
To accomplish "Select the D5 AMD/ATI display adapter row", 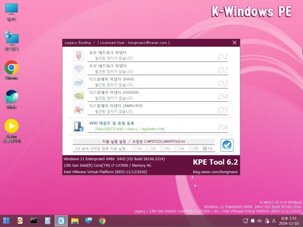I will [158, 109].
